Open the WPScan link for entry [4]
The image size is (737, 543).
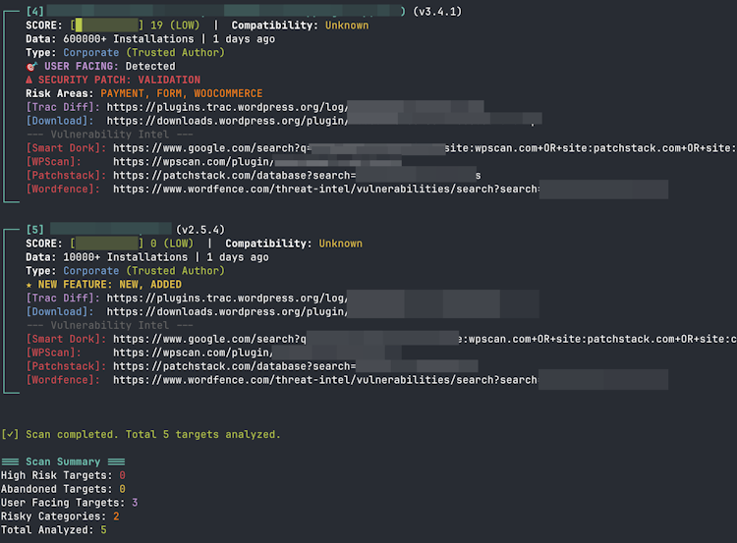(x=257, y=162)
